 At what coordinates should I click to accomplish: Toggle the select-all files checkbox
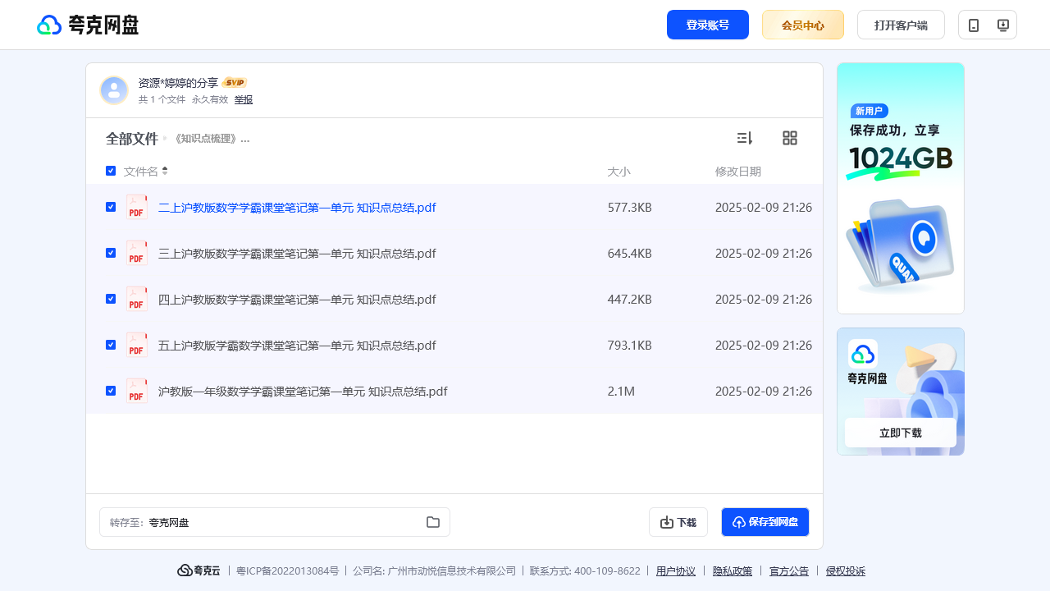tap(111, 171)
